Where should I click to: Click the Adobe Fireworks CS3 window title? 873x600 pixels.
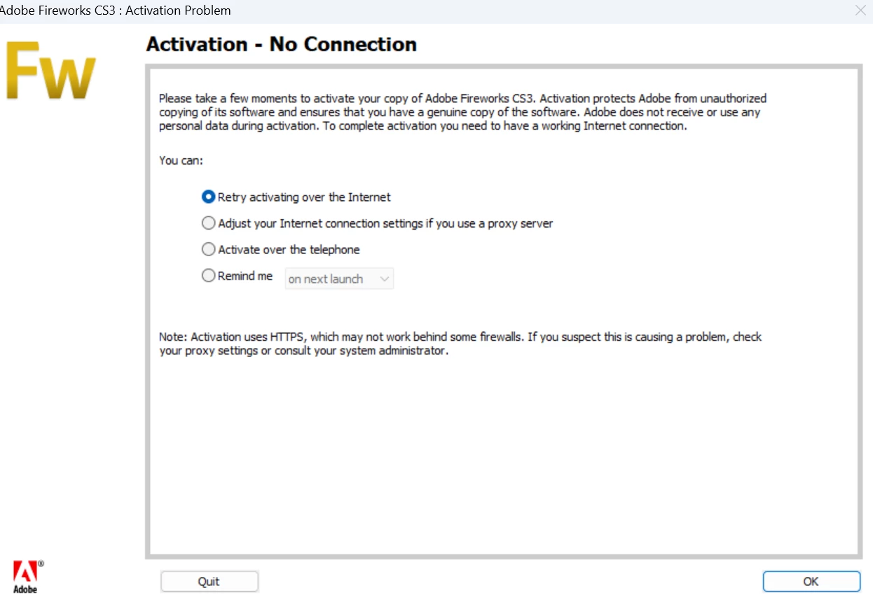point(114,11)
